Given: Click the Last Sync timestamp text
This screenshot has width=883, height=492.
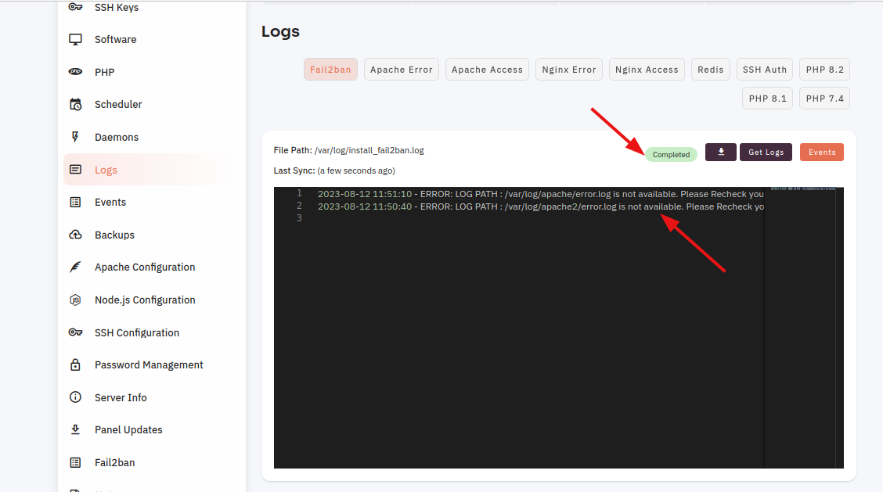Looking at the screenshot, I should 356,171.
